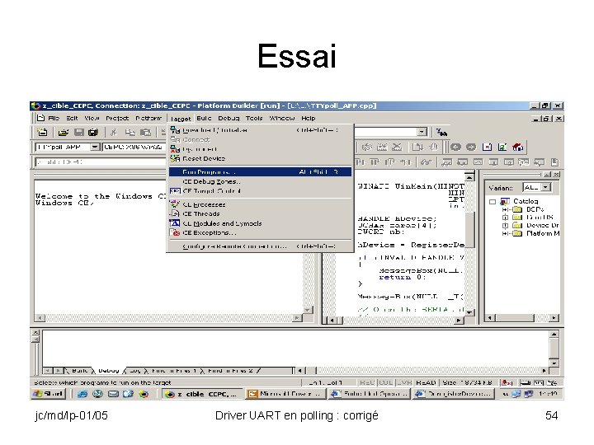Image resolution: width=594 pixels, height=445 pixels.
Task: Click the New file toolbar icon
Action: pos(42,132)
